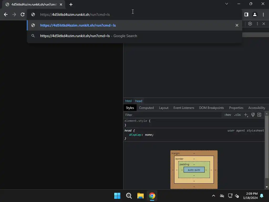Open Chrome three-dot main menu
The image size is (269, 202).
tap(263, 15)
